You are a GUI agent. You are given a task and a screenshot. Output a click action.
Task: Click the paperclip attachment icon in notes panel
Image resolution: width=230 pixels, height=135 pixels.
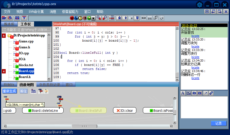(x=211, y=93)
